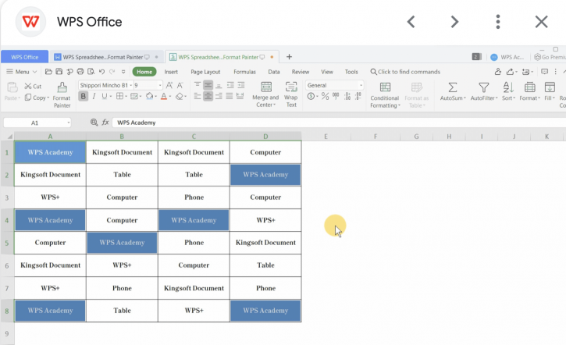Toggle Italic formatting
Viewport: 566px width, 345px height.
(x=94, y=97)
